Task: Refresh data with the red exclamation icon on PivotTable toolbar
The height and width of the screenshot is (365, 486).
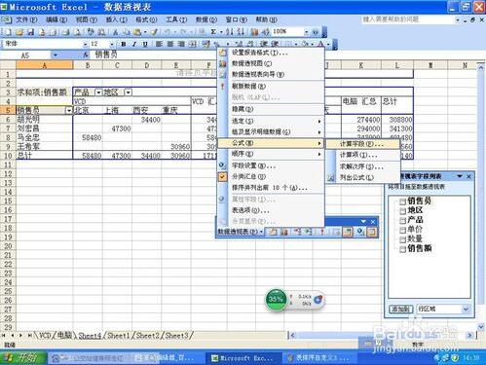Action: tap(322, 232)
